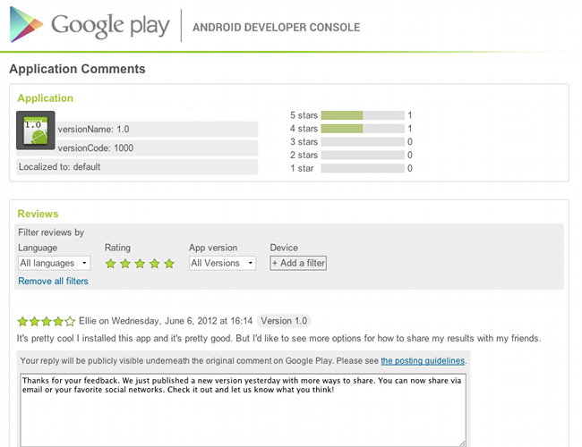582x447 pixels.
Task: Click the 4 stars rating bar
Action: (362, 129)
